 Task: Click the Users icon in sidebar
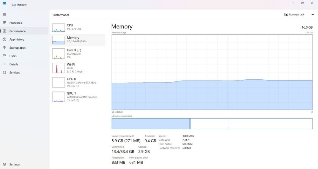click(x=4, y=56)
